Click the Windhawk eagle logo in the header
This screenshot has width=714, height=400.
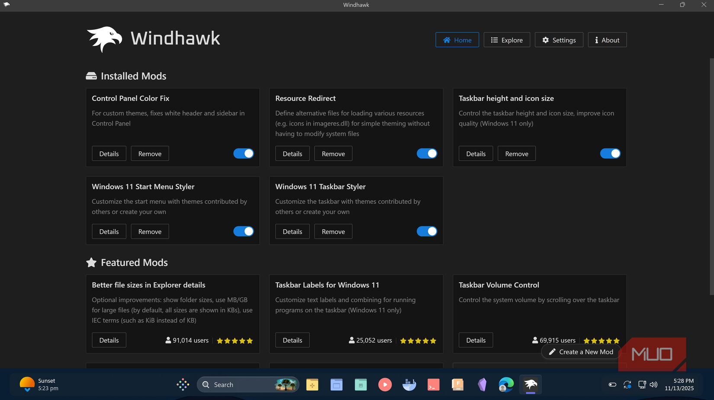105,39
